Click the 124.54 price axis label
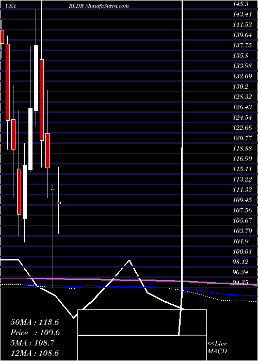Viewport: 258px width, 361px height. tap(242, 118)
